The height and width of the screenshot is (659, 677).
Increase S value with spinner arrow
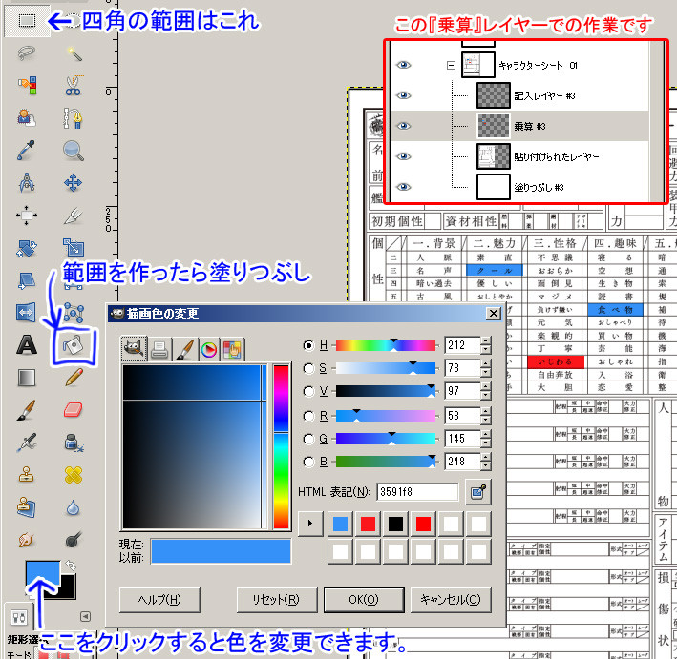tap(486, 363)
